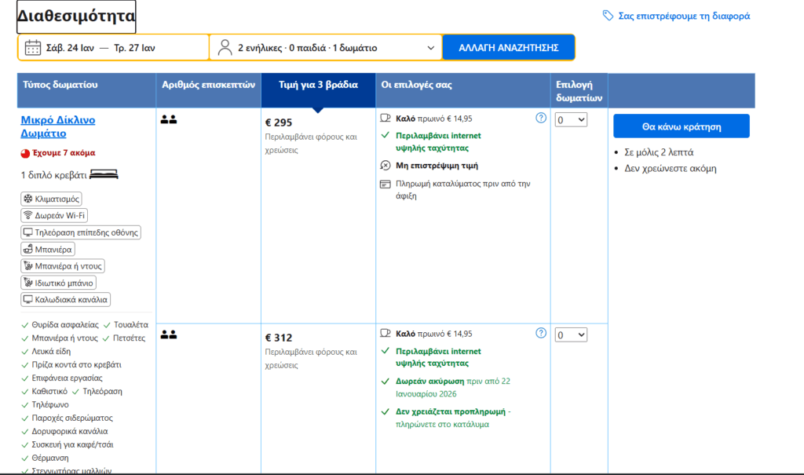804x475 pixels.
Task: Click the non-refundable icon next to Μη επιστρέψιμη τιμή
Action: pyautogui.click(x=385, y=166)
